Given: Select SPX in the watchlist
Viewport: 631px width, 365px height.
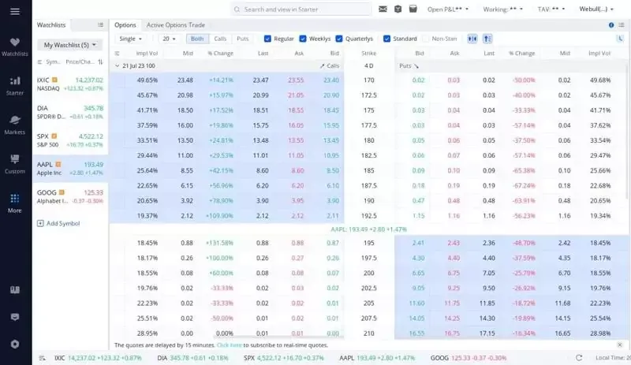Looking at the screenshot, I should point(70,140).
